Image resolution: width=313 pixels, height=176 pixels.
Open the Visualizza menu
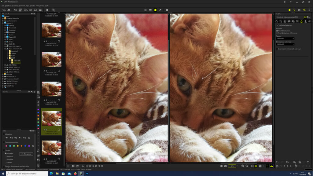tap(15, 6)
